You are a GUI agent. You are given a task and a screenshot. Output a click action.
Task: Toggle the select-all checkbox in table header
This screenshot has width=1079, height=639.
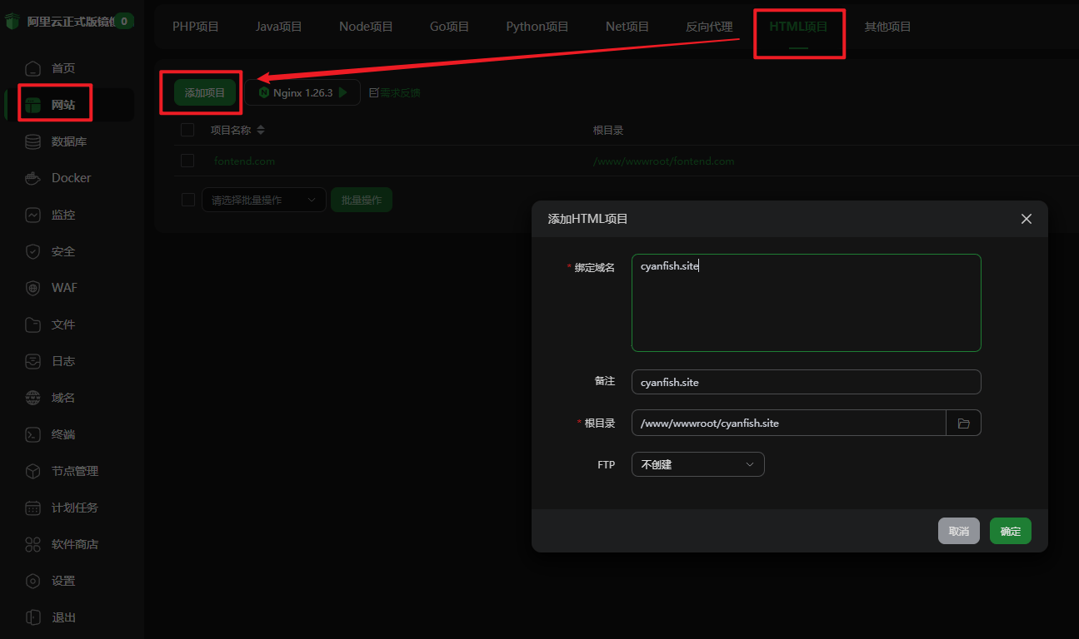(x=187, y=130)
